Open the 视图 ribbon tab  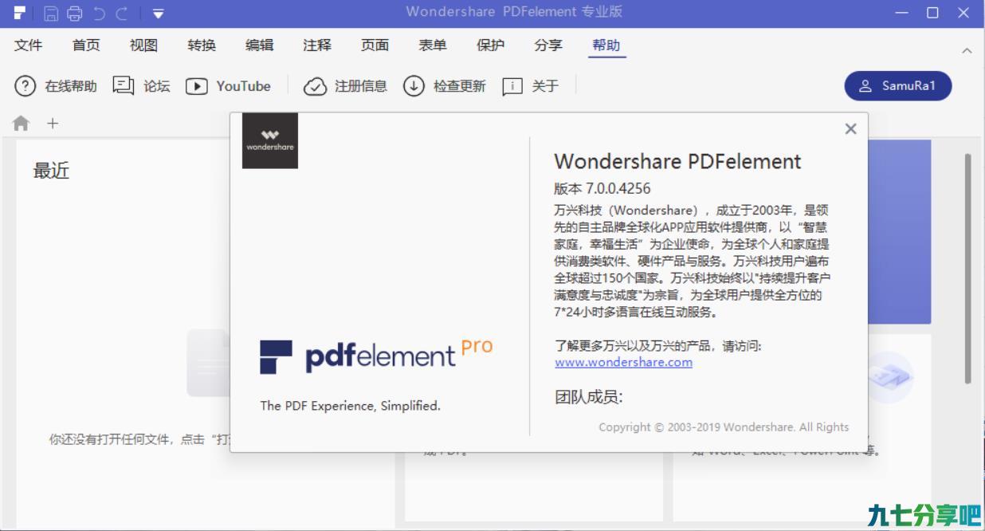tap(143, 45)
